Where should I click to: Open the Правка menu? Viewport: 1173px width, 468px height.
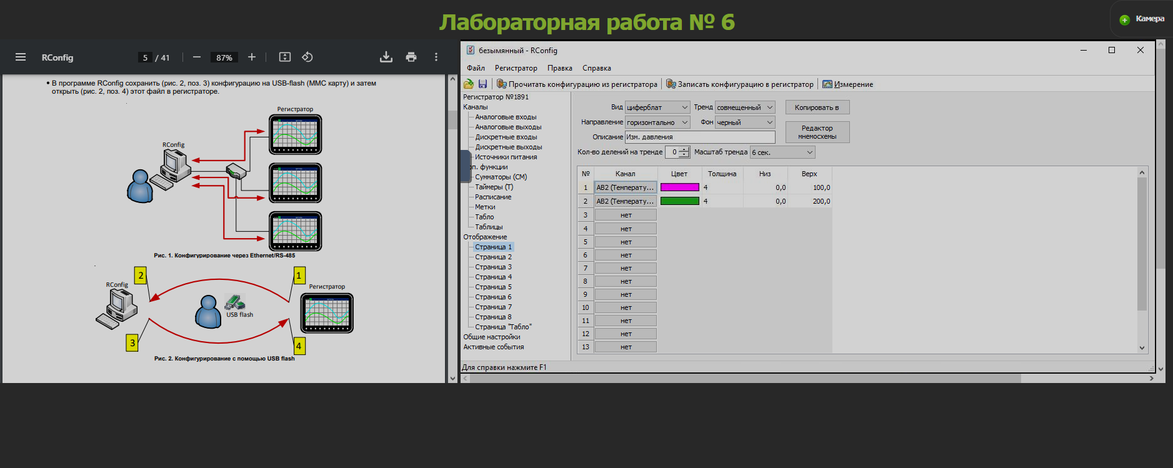pos(559,68)
